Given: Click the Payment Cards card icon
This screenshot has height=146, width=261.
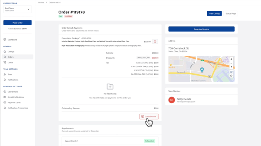Looking at the screenshot, I should point(4,103).
